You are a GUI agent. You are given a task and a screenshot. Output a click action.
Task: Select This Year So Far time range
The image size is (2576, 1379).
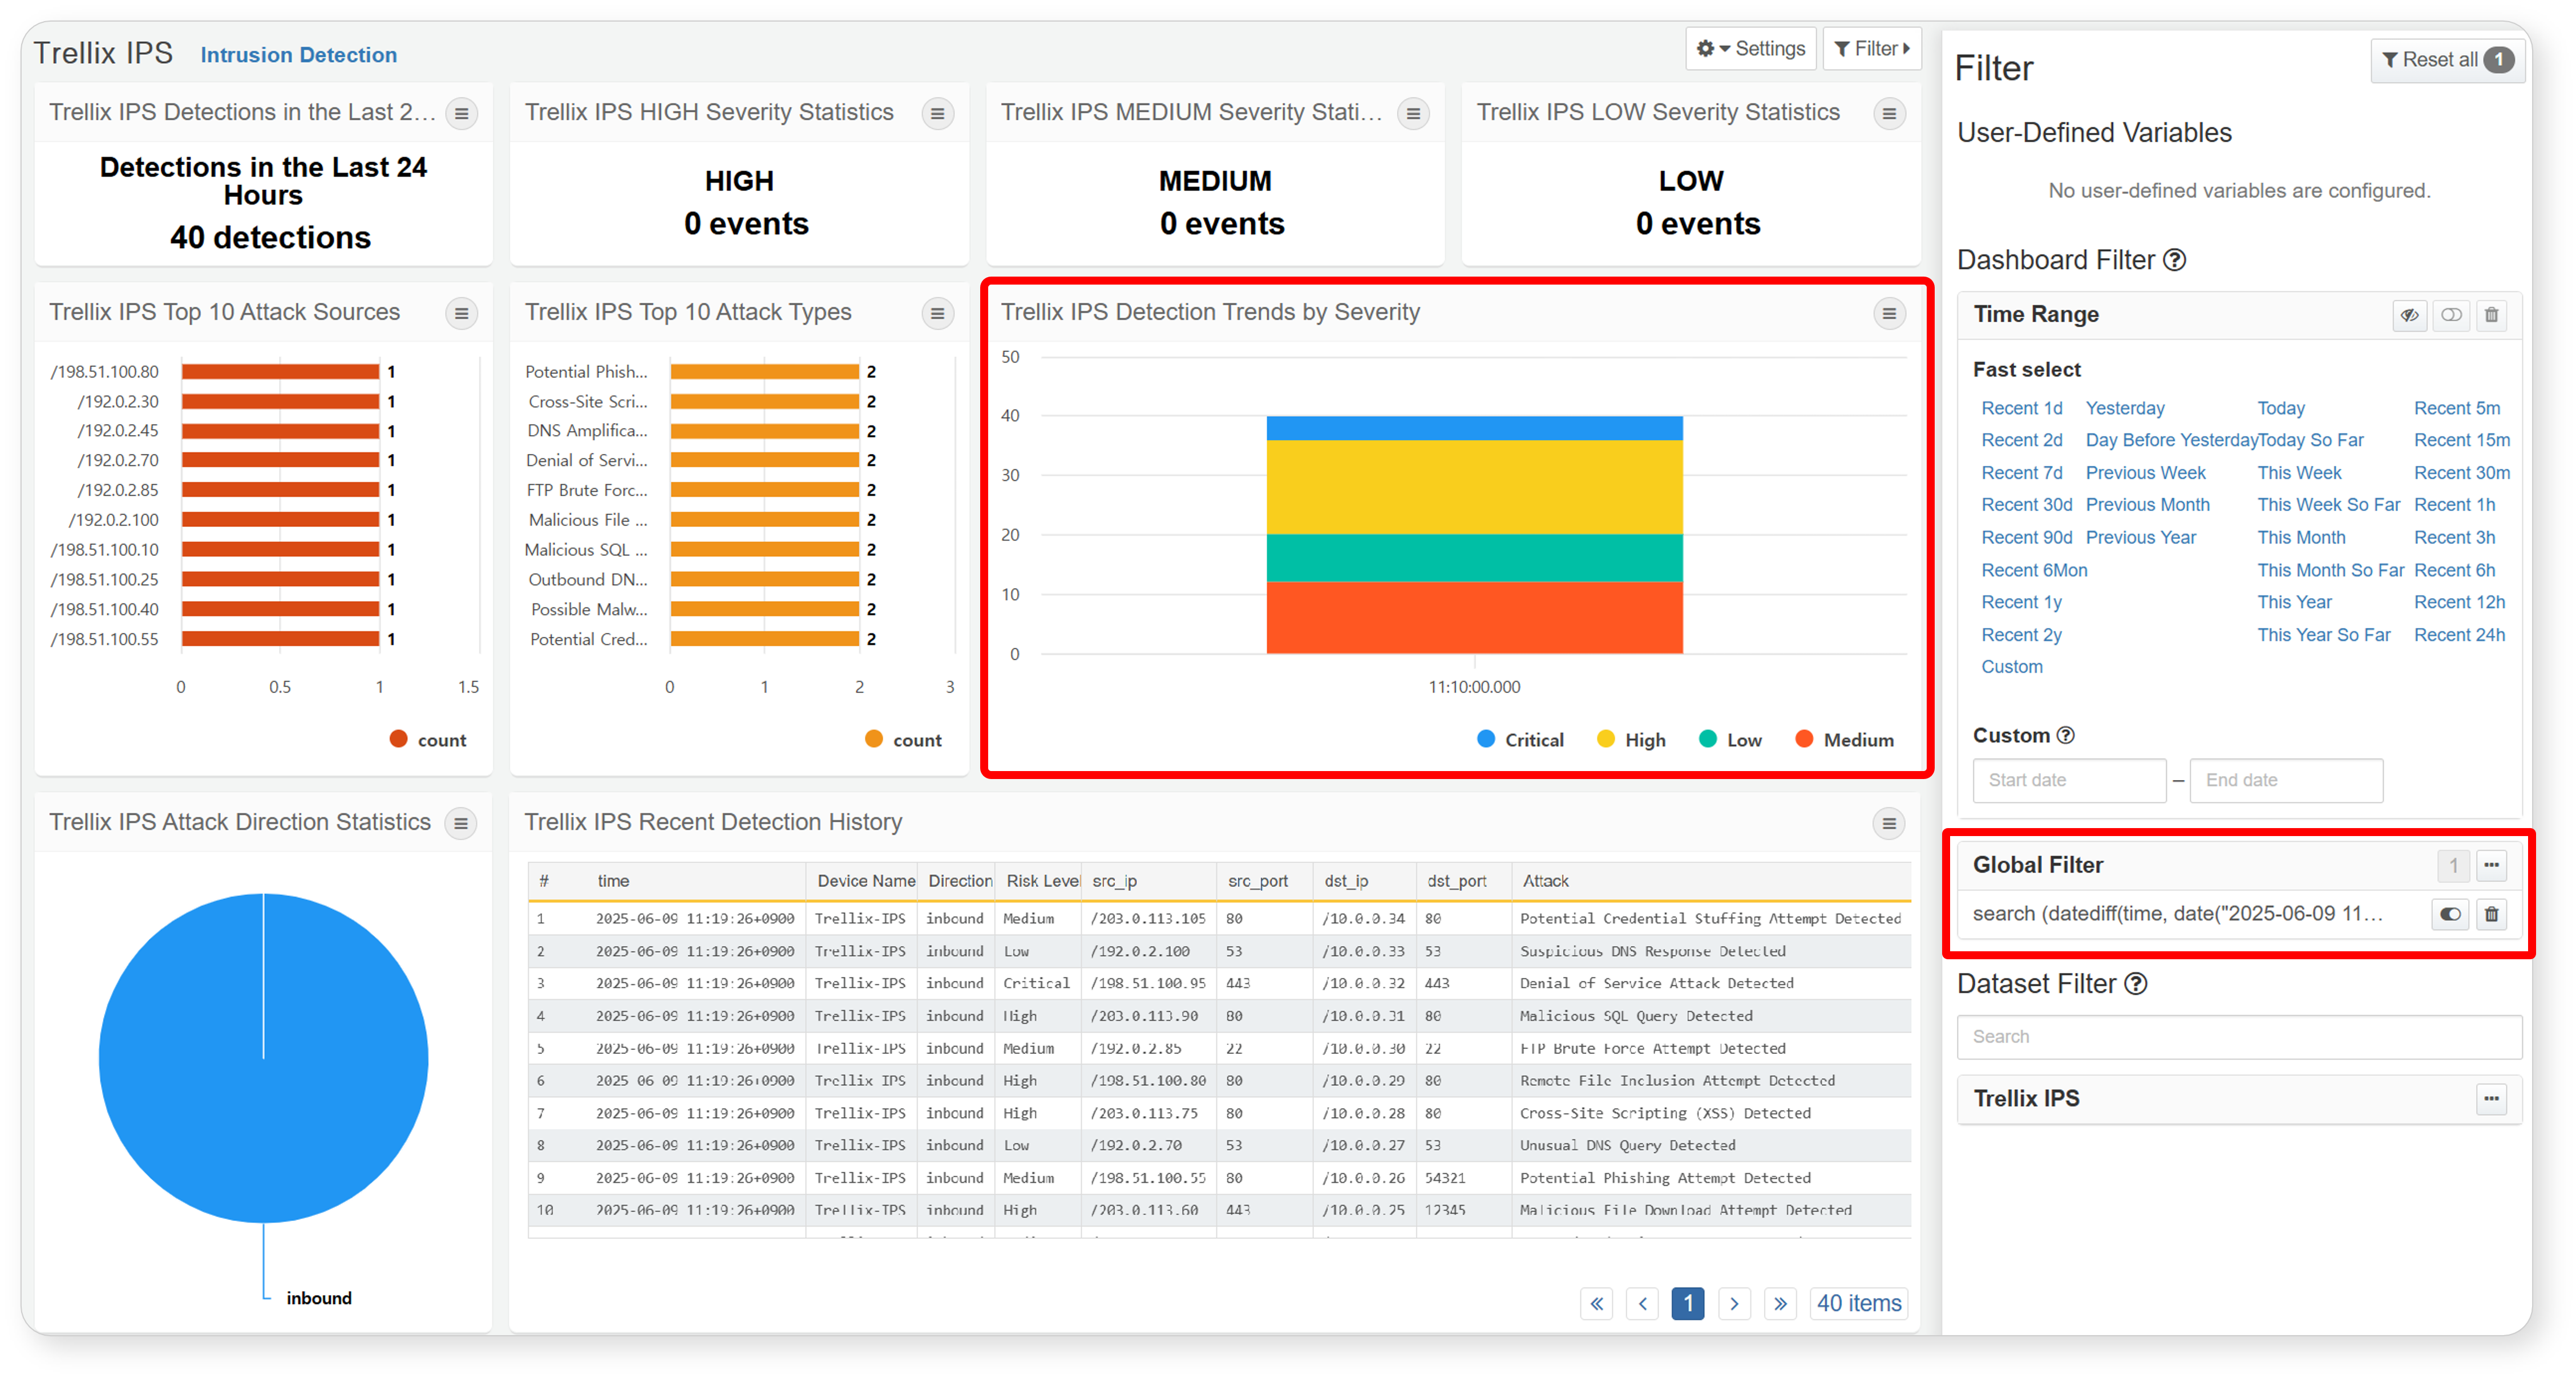coord(2324,635)
